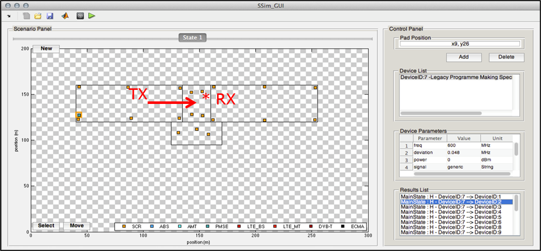
Task: Activate the Select mode button
Action: click(x=46, y=226)
